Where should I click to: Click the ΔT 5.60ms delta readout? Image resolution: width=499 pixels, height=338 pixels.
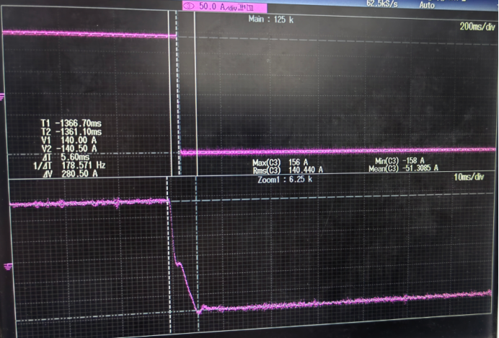(66, 157)
